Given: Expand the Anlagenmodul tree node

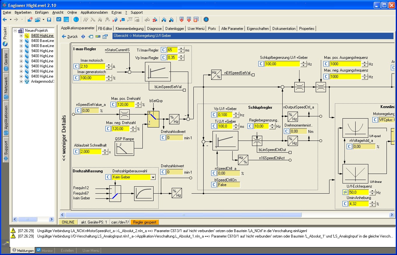Looking at the screenshot, I should (21, 81).
